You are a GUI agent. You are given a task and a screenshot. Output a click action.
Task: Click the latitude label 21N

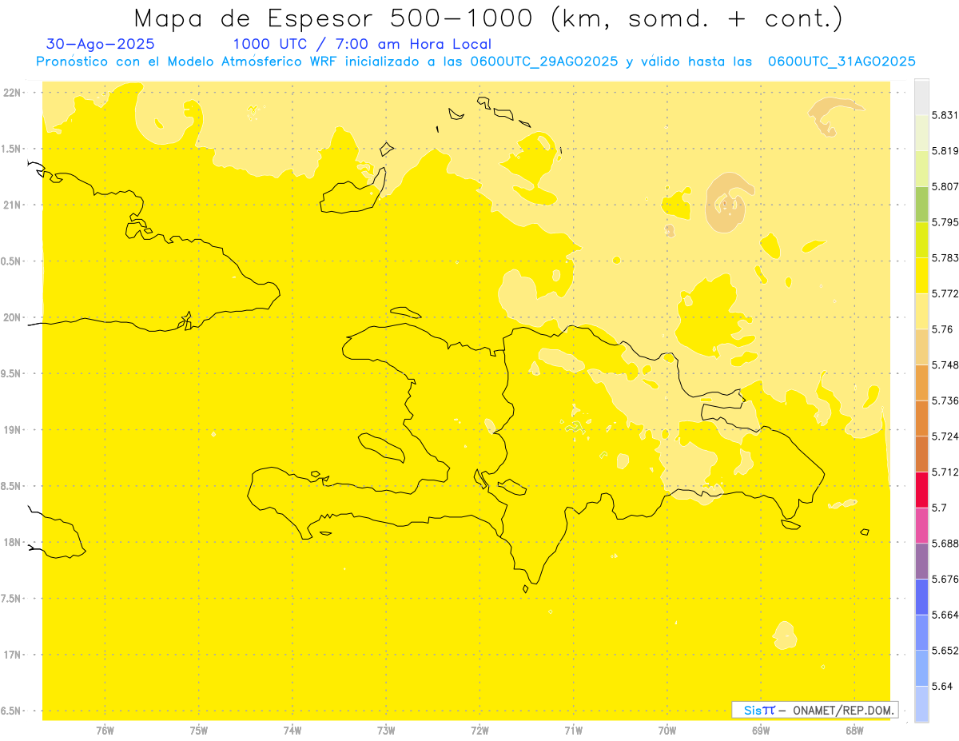tap(12, 205)
